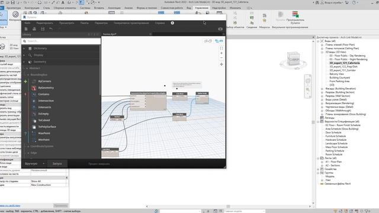Click Save icon in Revit quick access toolbar
This screenshot has height=213, width=379.
click(13, 2)
